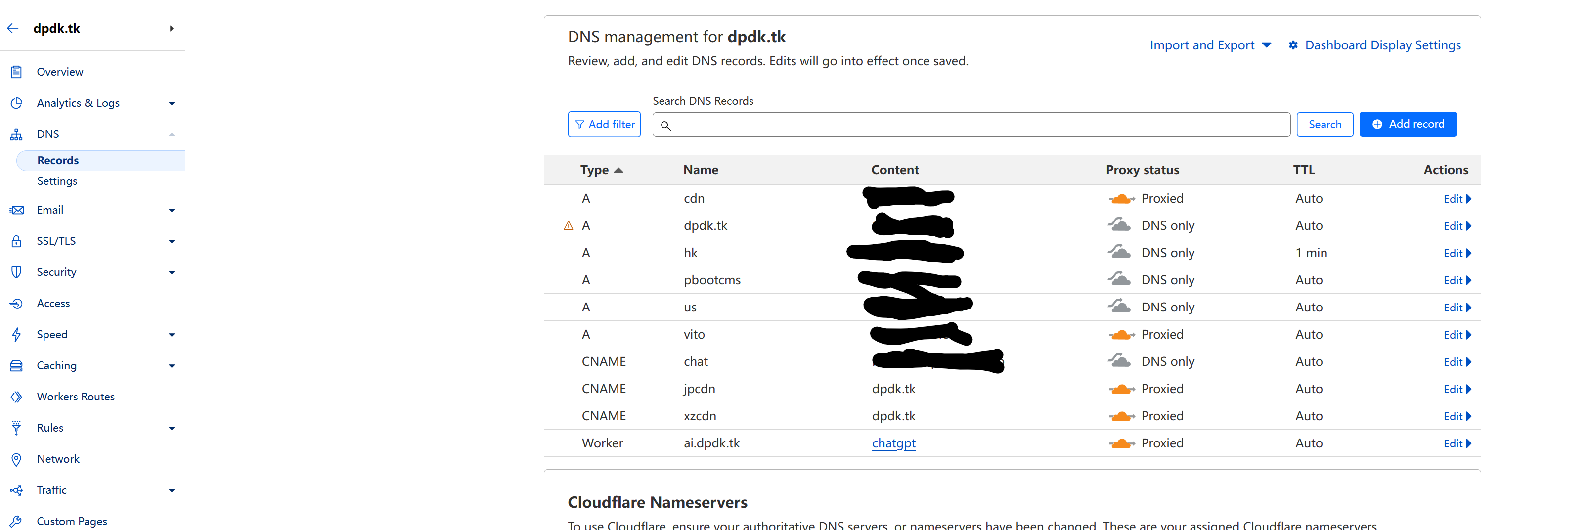Open the Import and Export dropdown
1589x530 pixels.
pos(1210,45)
